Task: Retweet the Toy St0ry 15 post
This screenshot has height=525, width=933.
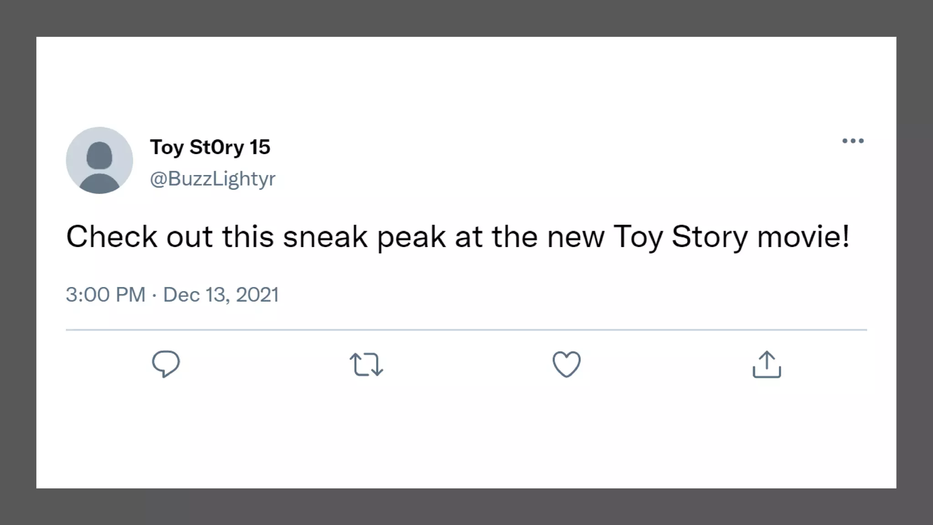Action: coord(366,364)
